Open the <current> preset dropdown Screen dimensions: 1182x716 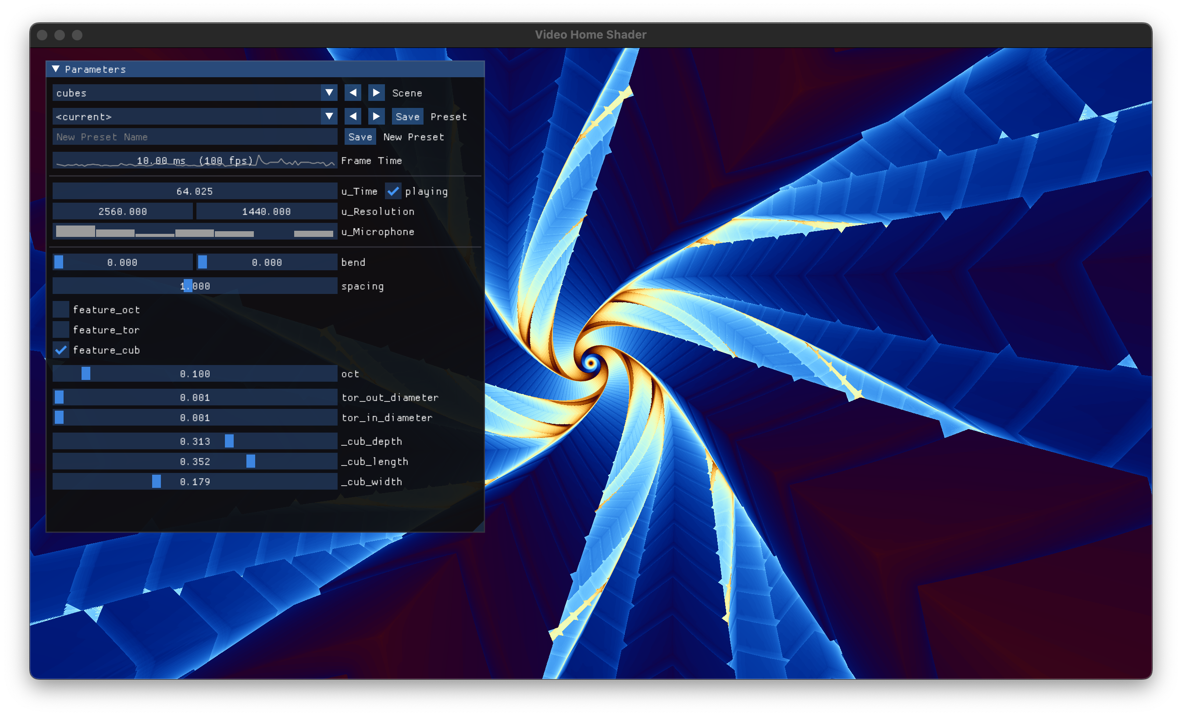[329, 116]
